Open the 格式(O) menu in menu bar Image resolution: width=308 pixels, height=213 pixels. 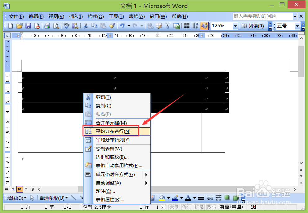96,16
